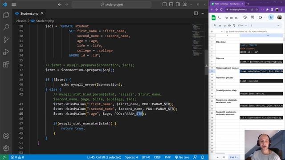Start Go Live server
Viewport: 285px width, 160px height.
pos(182,157)
